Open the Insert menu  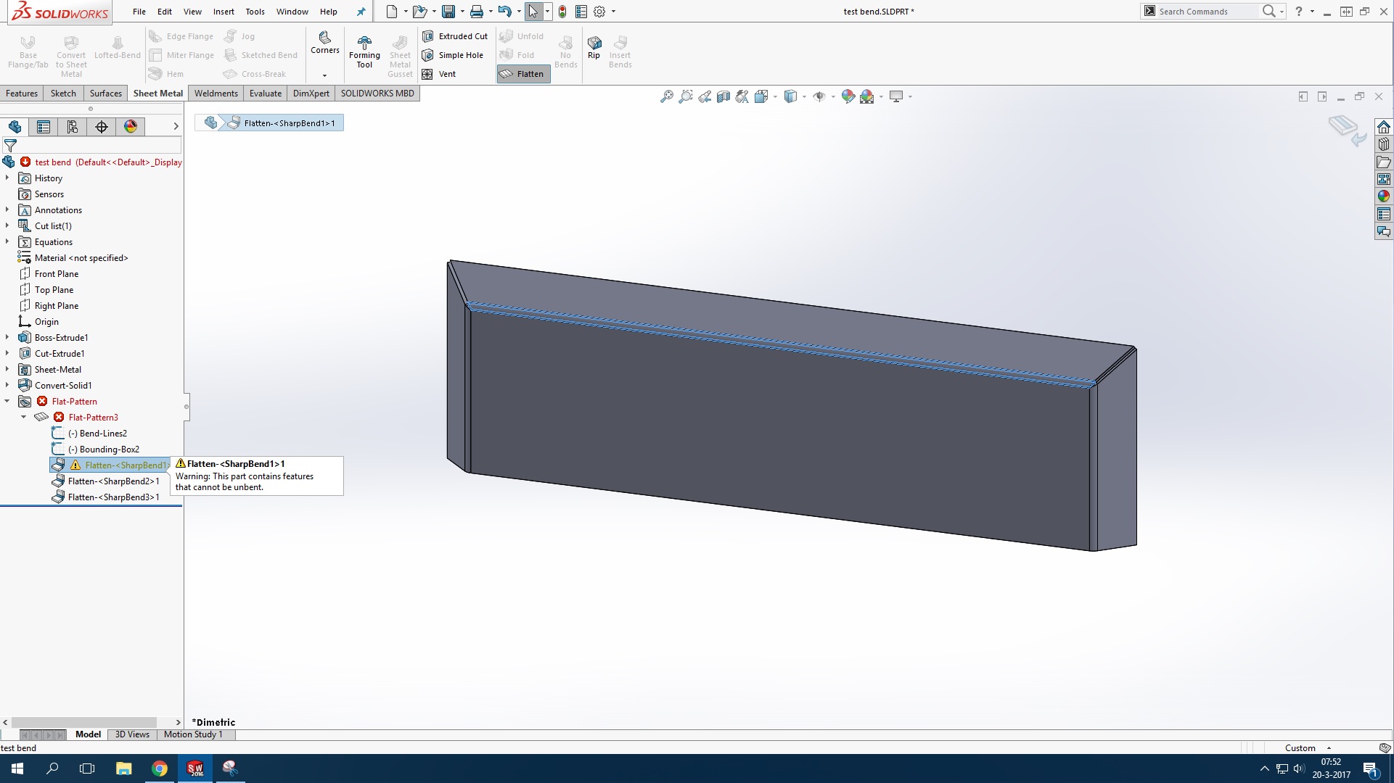[x=224, y=12]
